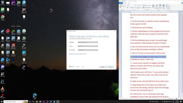
Task: Open Edition dropdown in Windows Setup
Action: (88, 46)
